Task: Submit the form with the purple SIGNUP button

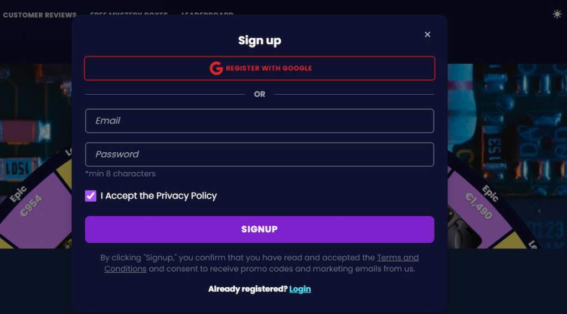Action: [x=259, y=229]
